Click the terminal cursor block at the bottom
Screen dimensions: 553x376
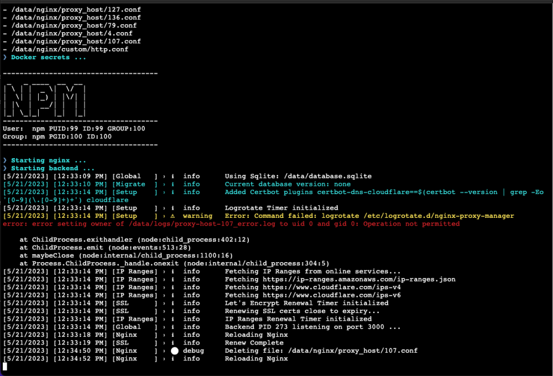tap(5, 367)
